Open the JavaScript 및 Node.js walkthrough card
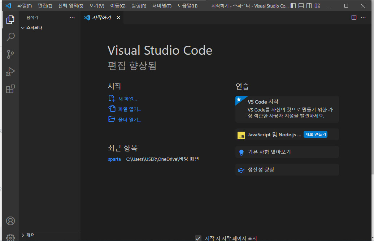 [x=287, y=135]
